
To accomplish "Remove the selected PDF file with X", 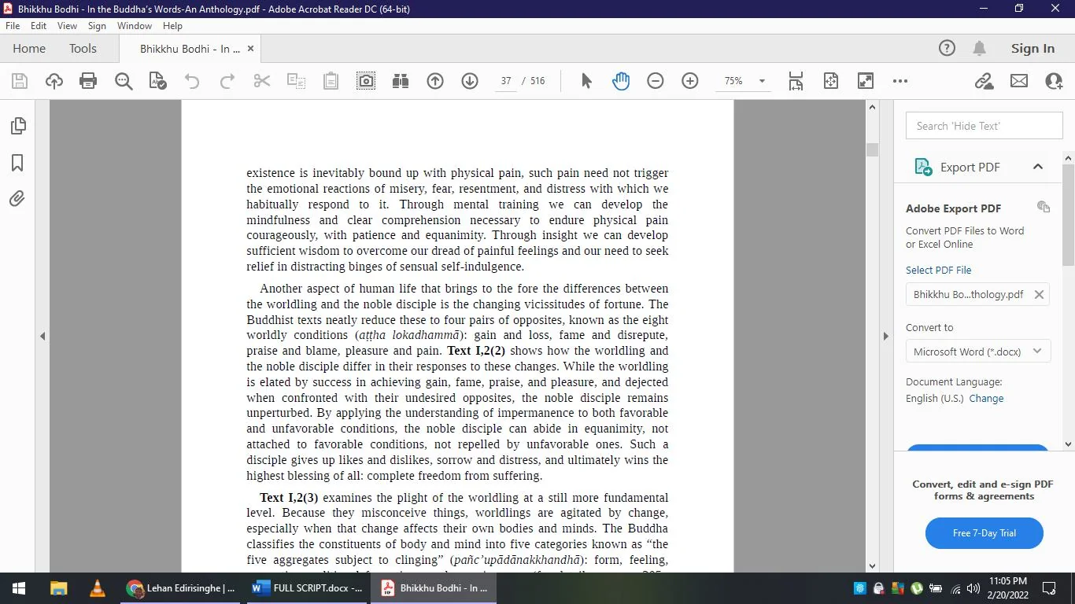I will 1039,294.
